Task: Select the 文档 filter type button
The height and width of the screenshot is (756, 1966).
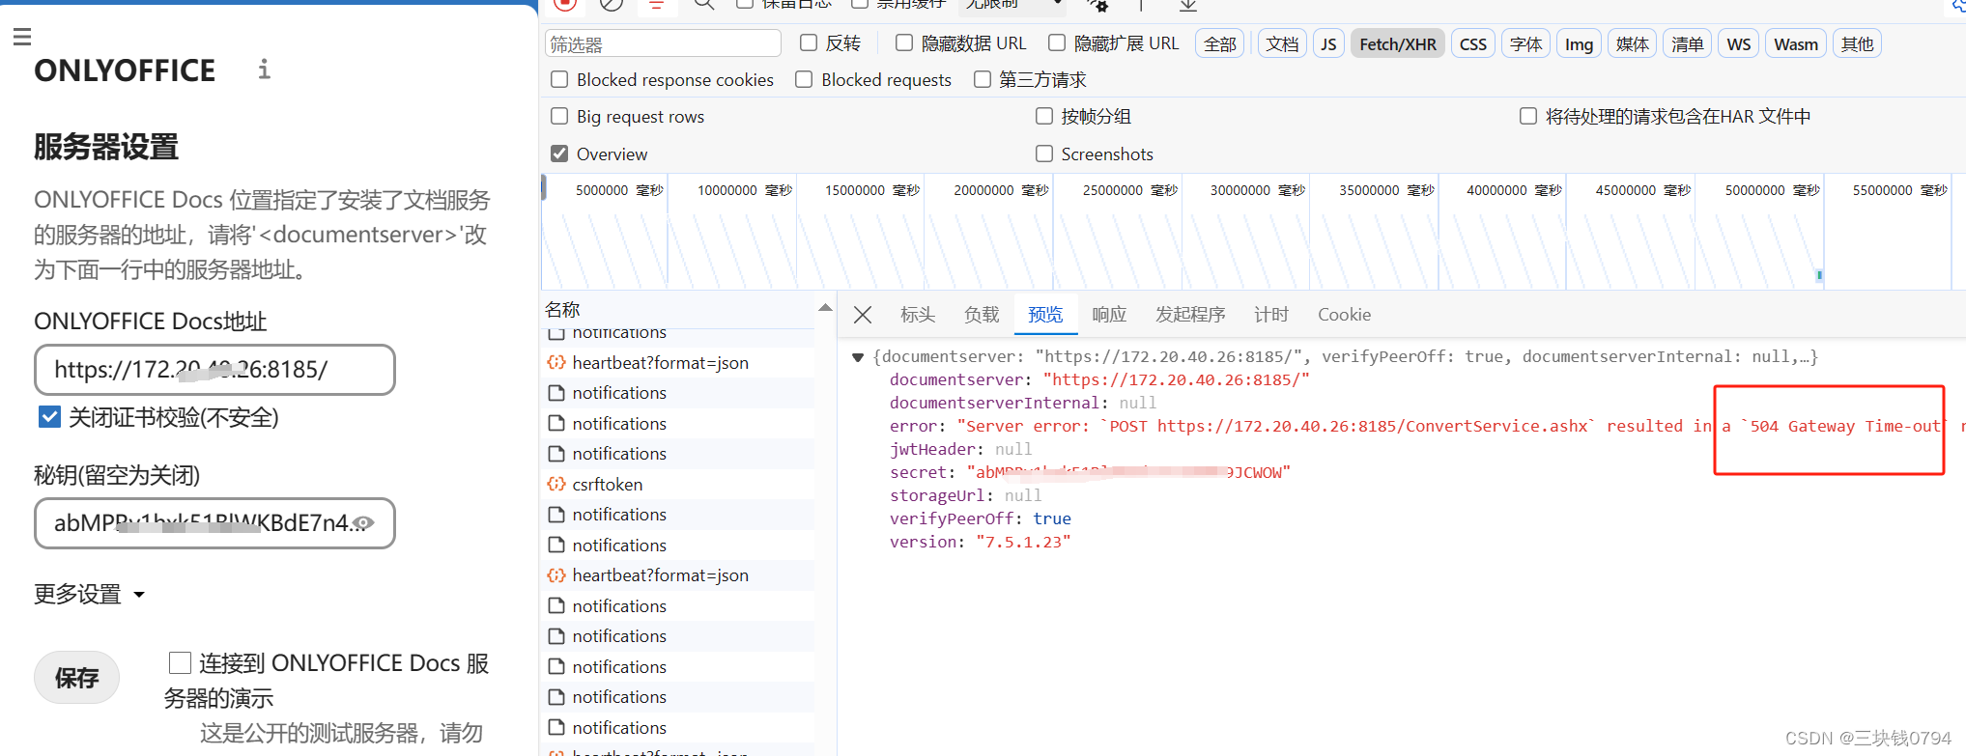Action: coord(1282,43)
